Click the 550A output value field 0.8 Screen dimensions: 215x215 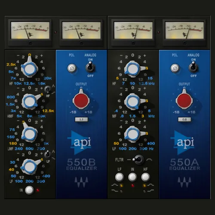pyautogui.click(x=184, y=120)
